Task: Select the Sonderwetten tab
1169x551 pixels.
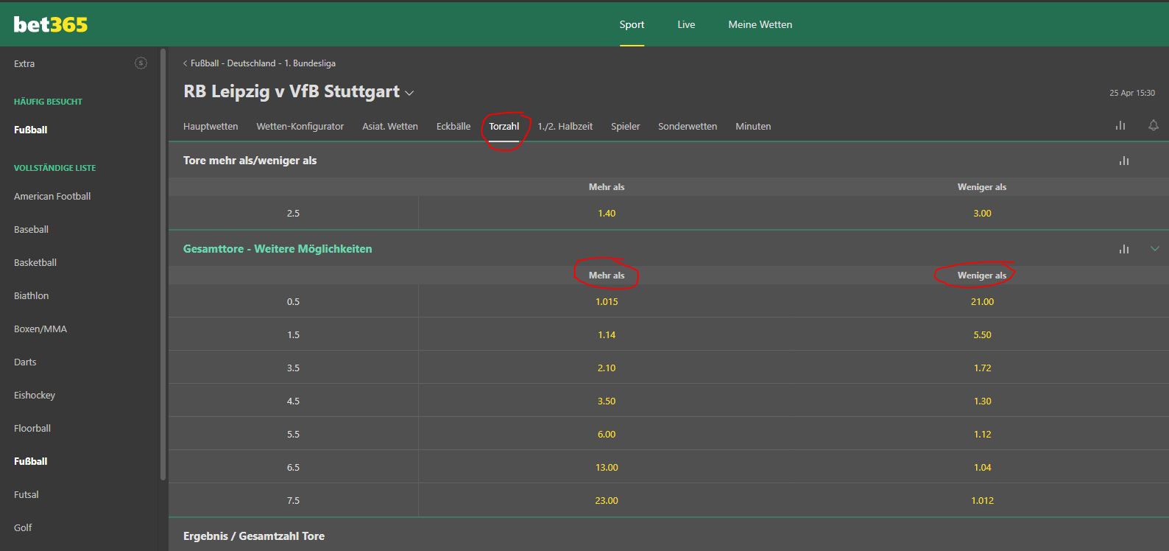Action: click(x=688, y=126)
